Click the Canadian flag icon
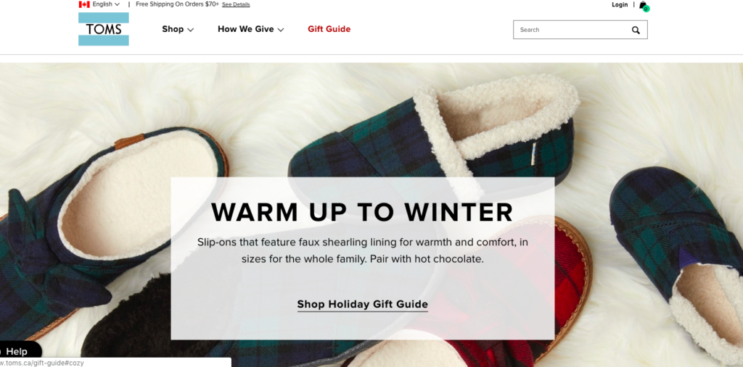The height and width of the screenshot is (367, 743). click(x=84, y=4)
